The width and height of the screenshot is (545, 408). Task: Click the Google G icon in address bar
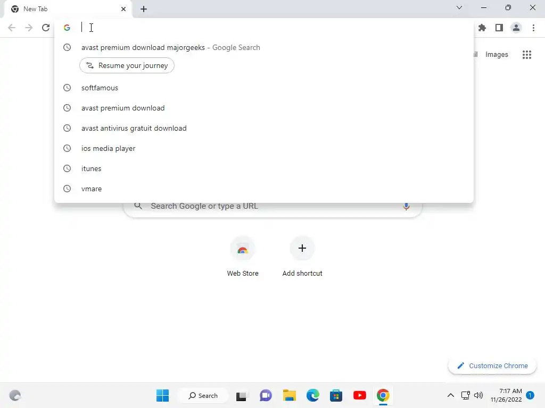tap(67, 28)
